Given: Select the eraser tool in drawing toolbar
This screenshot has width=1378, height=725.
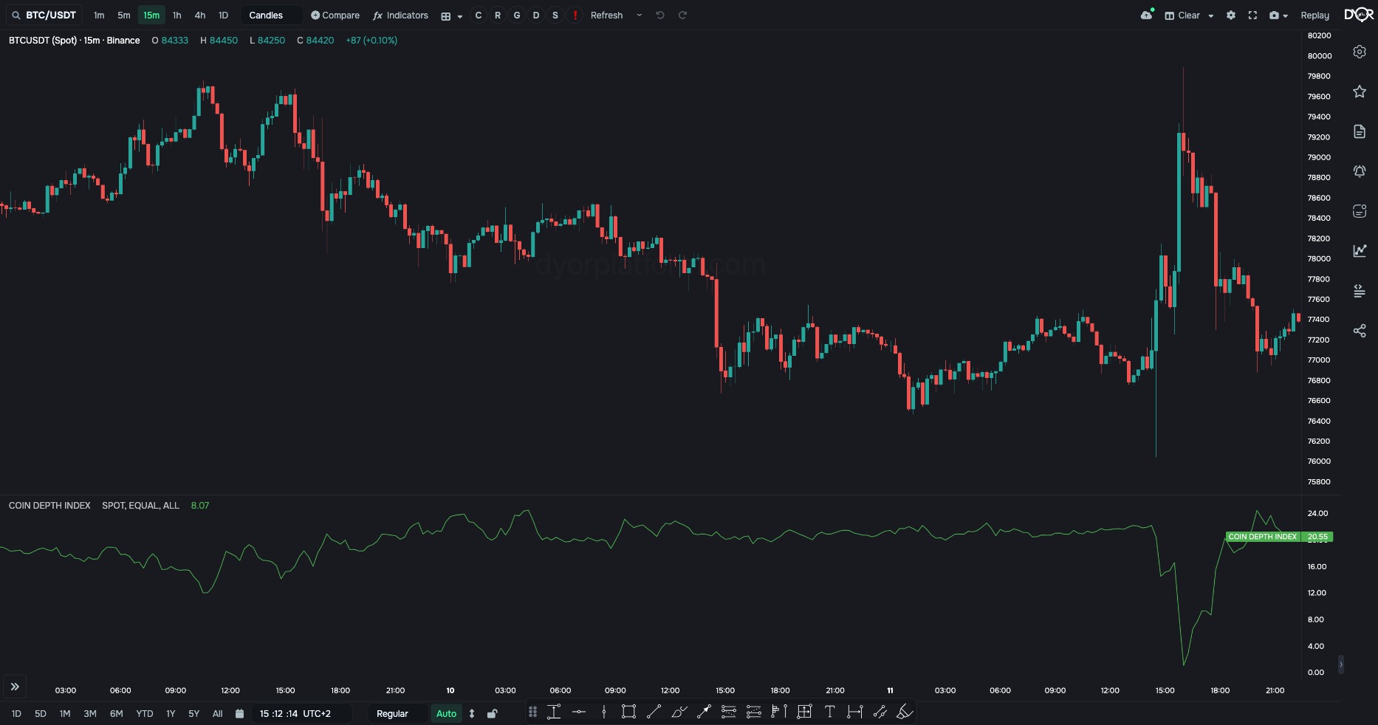Looking at the screenshot, I should click(905, 712).
